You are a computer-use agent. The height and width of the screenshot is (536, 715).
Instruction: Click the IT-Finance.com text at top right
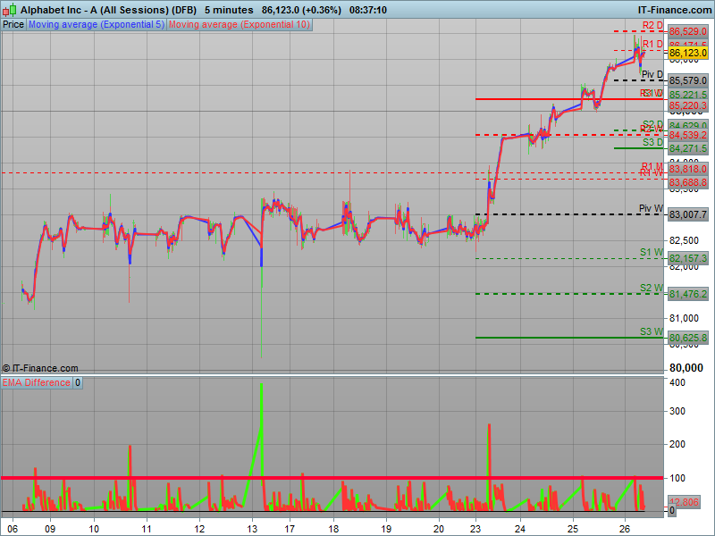pyautogui.click(x=675, y=10)
